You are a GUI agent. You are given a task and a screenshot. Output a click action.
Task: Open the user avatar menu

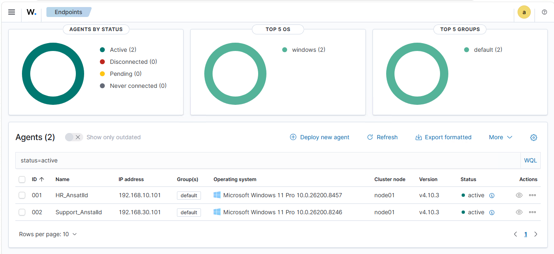point(524,12)
